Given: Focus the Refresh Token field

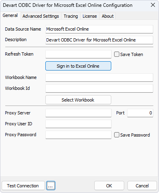Looking at the screenshot, I should point(78,54).
